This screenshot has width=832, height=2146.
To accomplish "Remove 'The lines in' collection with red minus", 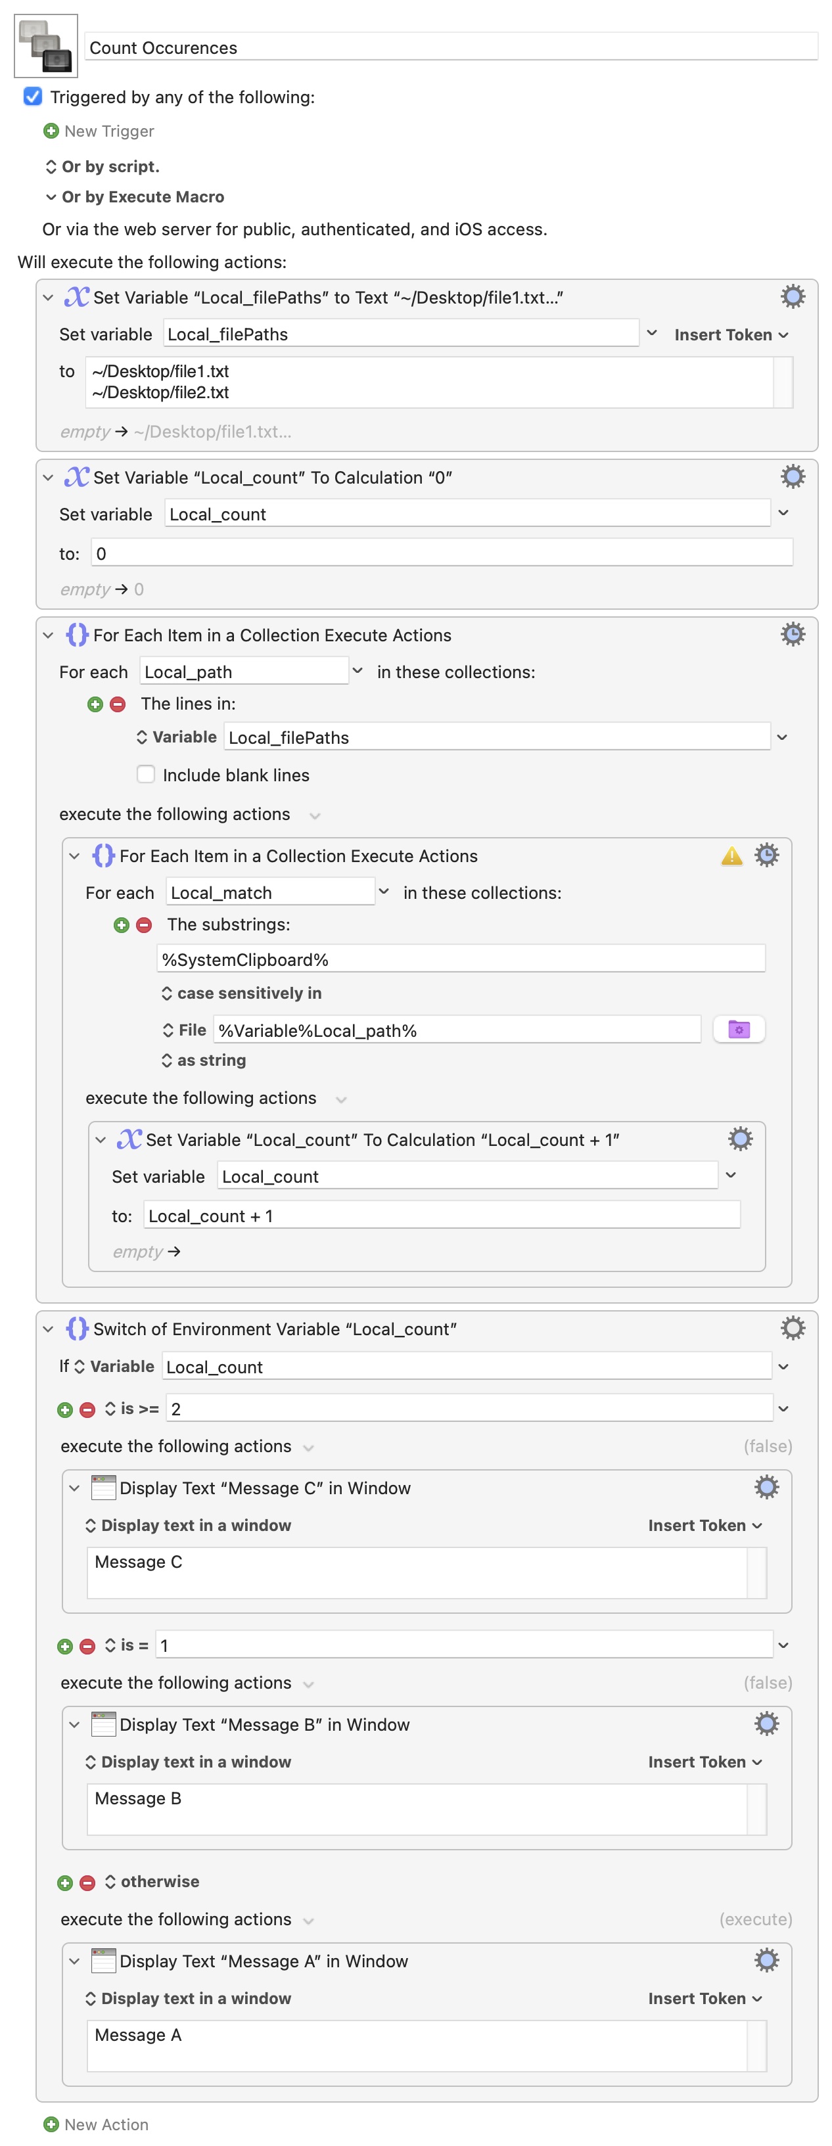I will (118, 704).
